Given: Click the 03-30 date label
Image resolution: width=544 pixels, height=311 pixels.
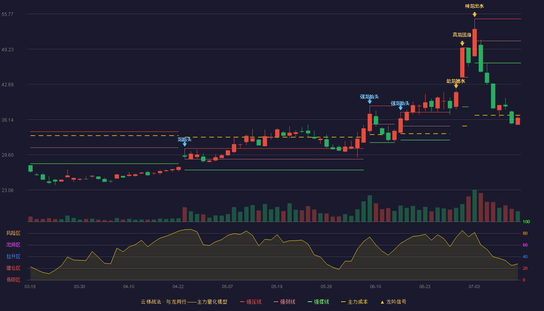Looking at the screenshot, I should pos(80,287).
